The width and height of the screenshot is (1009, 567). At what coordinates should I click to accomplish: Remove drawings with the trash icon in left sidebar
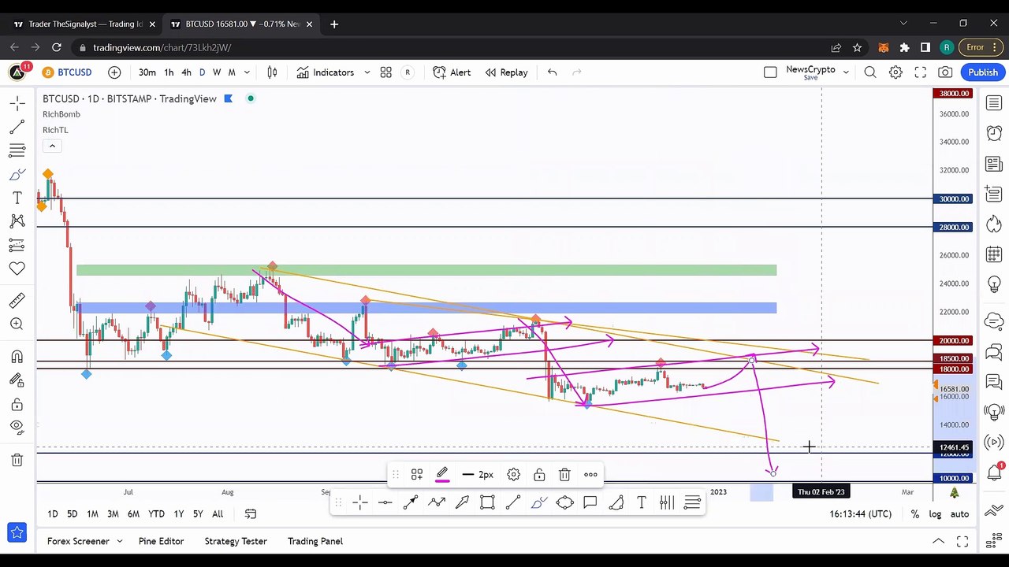17,460
